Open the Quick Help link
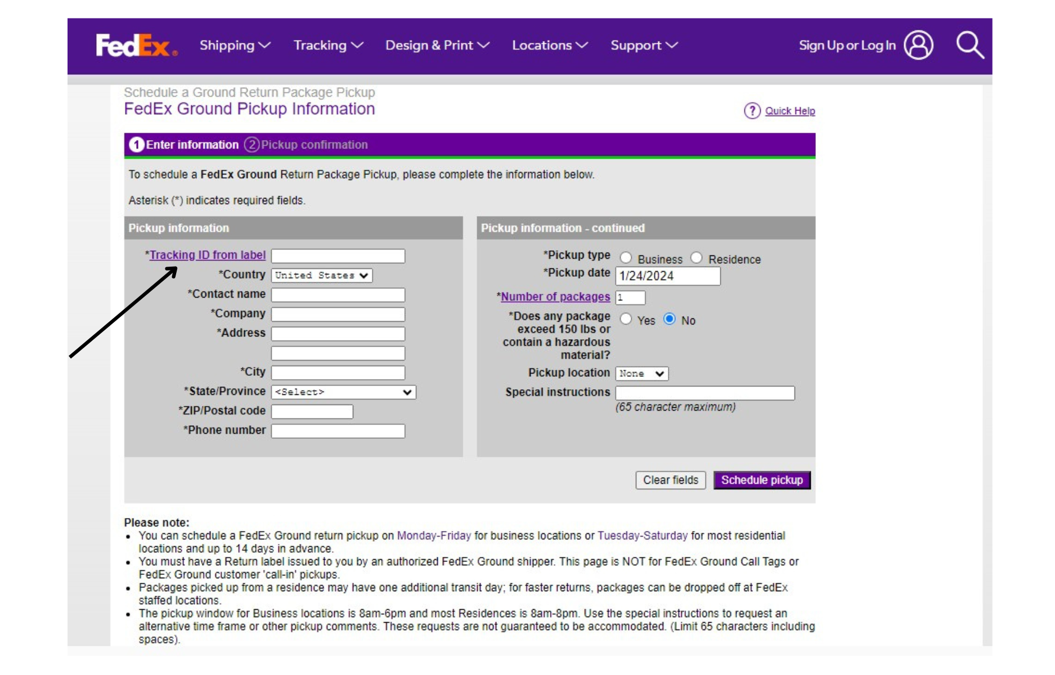 (x=790, y=111)
